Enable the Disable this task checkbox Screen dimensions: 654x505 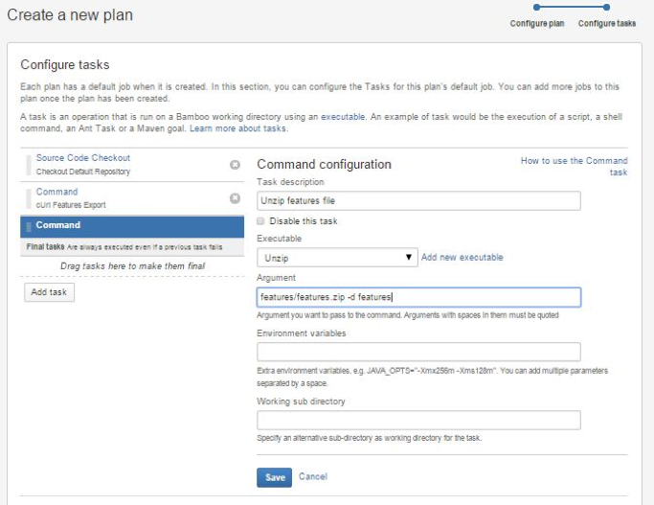260,220
